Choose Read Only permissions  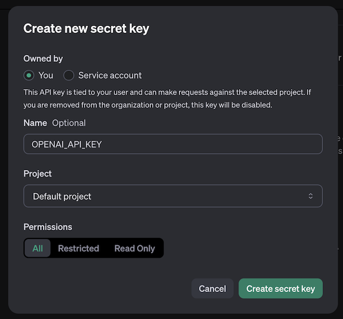(134, 248)
